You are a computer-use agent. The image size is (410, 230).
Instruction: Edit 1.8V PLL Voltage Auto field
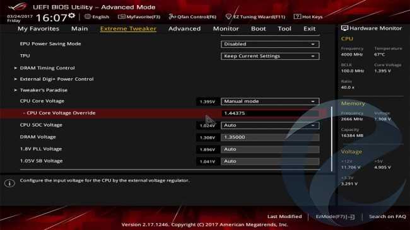click(270, 149)
